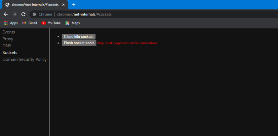The width and height of the screenshot is (278, 136).
Task: Click the globe favicon on the tab
Action: 7,5
